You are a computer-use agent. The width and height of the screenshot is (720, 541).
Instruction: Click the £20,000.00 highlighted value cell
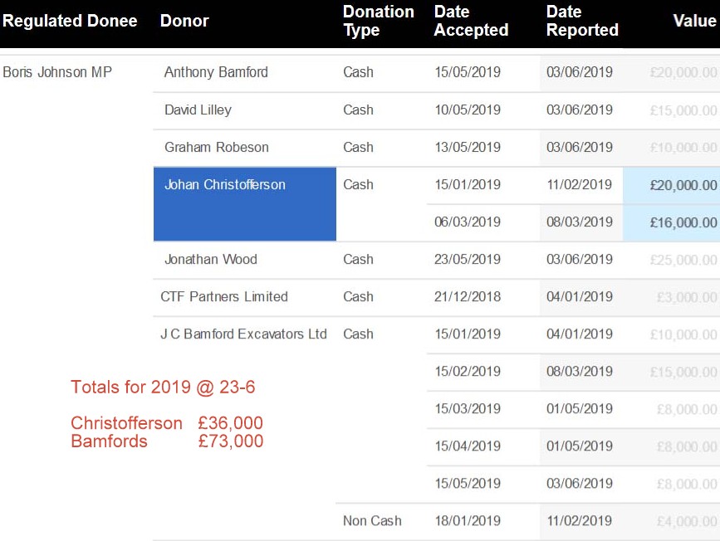click(x=671, y=185)
